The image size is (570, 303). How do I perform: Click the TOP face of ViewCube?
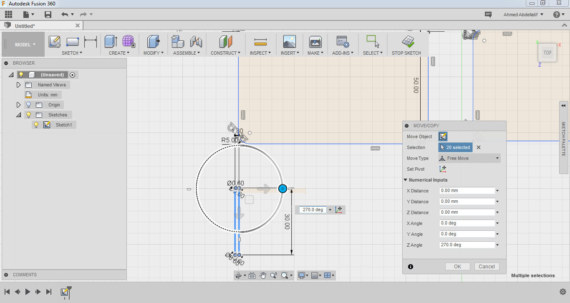(x=547, y=53)
